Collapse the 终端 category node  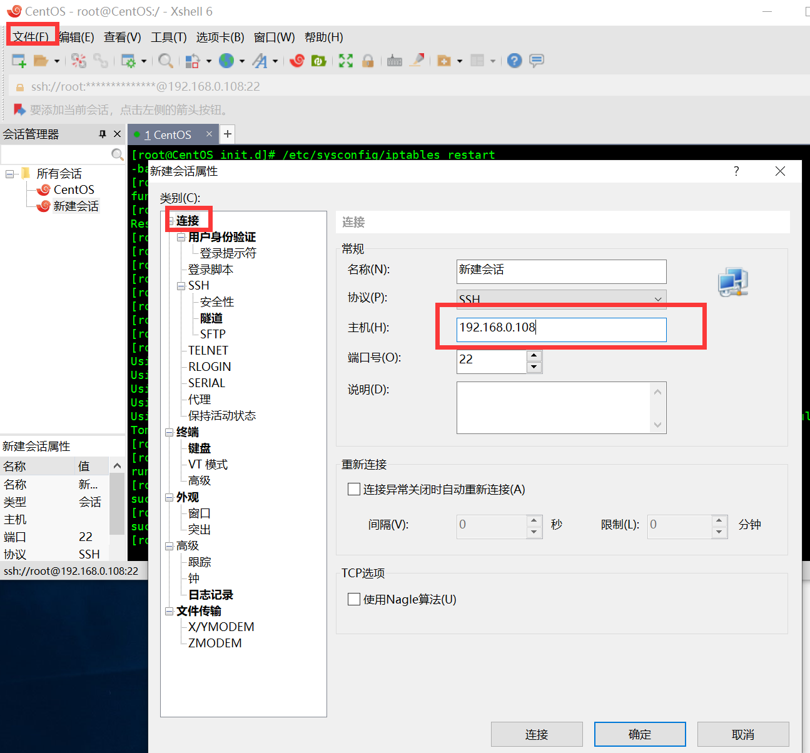click(x=169, y=432)
